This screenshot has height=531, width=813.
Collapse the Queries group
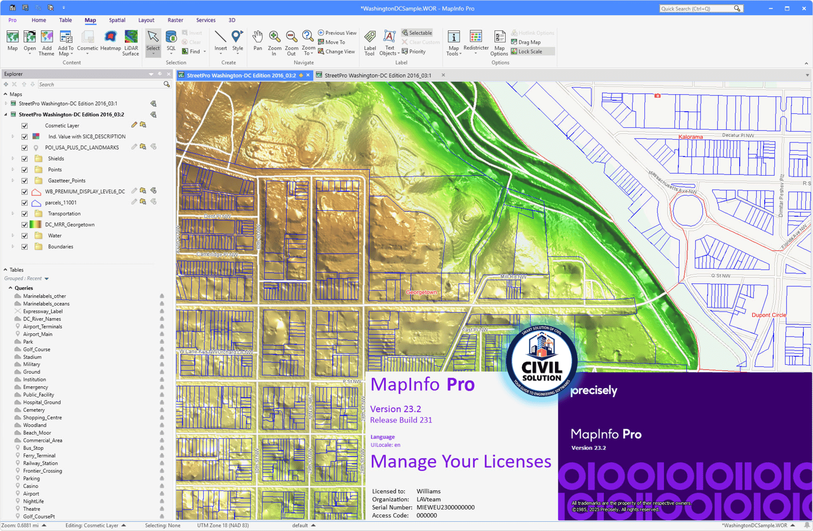pyautogui.click(x=10, y=288)
